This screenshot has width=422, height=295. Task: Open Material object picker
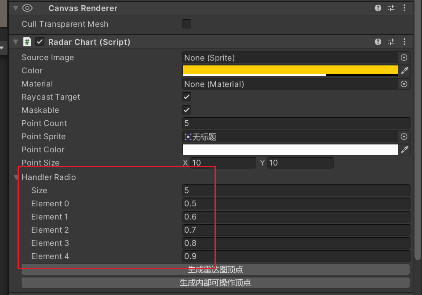pyautogui.click(x=404, y=84)
